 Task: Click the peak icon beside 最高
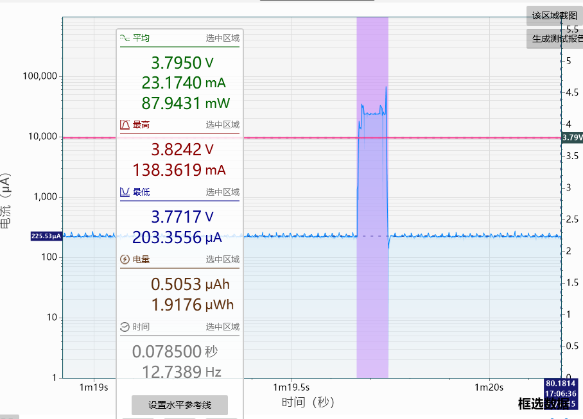(125, 125)
